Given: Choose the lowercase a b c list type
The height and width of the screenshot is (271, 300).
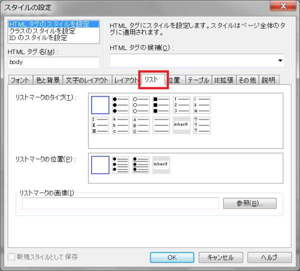Looking at the screenshot, I should tap(121, 125).
